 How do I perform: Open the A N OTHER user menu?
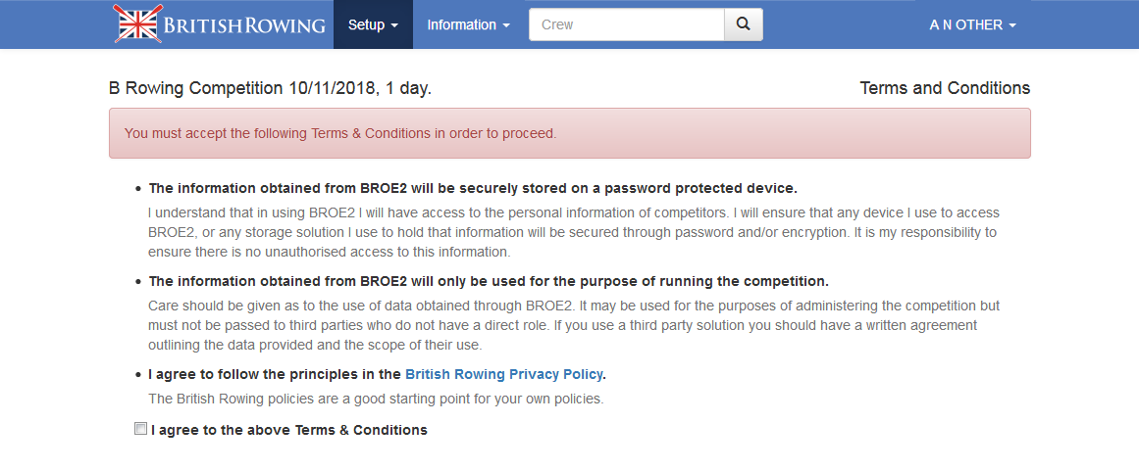(972, 24)
